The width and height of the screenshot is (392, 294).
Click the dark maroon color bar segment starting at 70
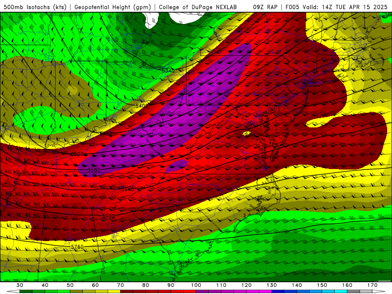[127, 292]
